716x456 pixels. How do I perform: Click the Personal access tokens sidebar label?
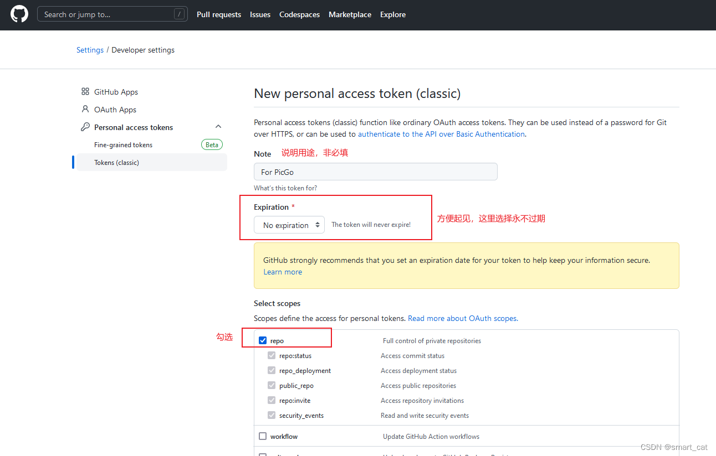[x=134, y=127]
